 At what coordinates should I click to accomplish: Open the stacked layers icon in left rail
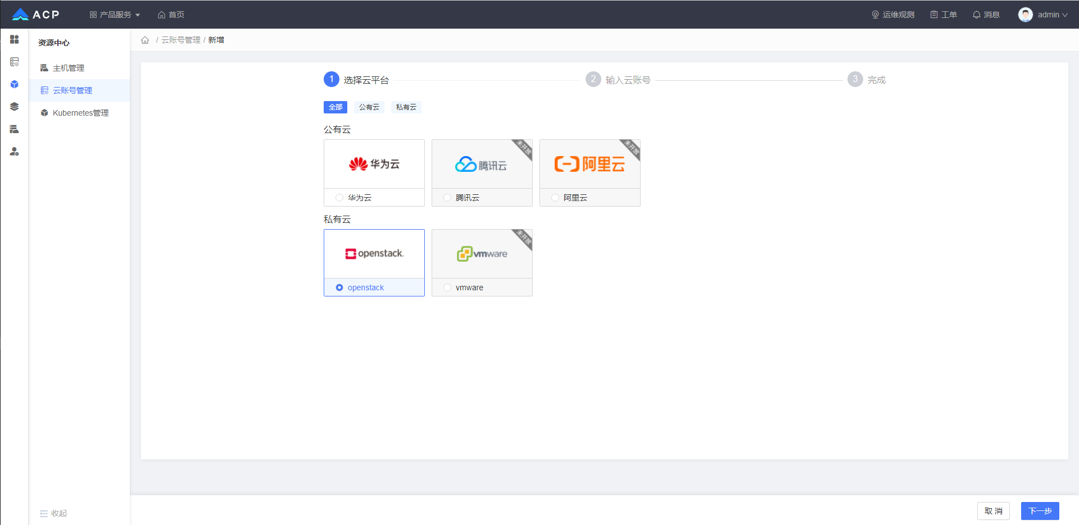coord(15,107)
